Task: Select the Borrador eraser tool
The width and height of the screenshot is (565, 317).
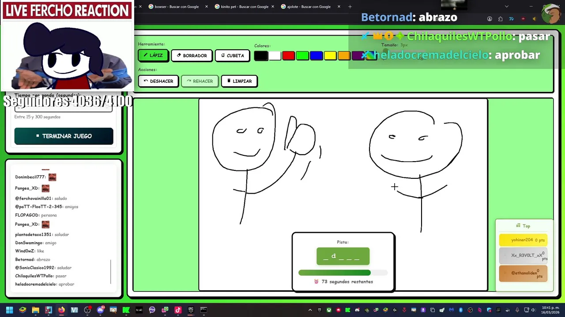Action: click(x=192, y=55)
